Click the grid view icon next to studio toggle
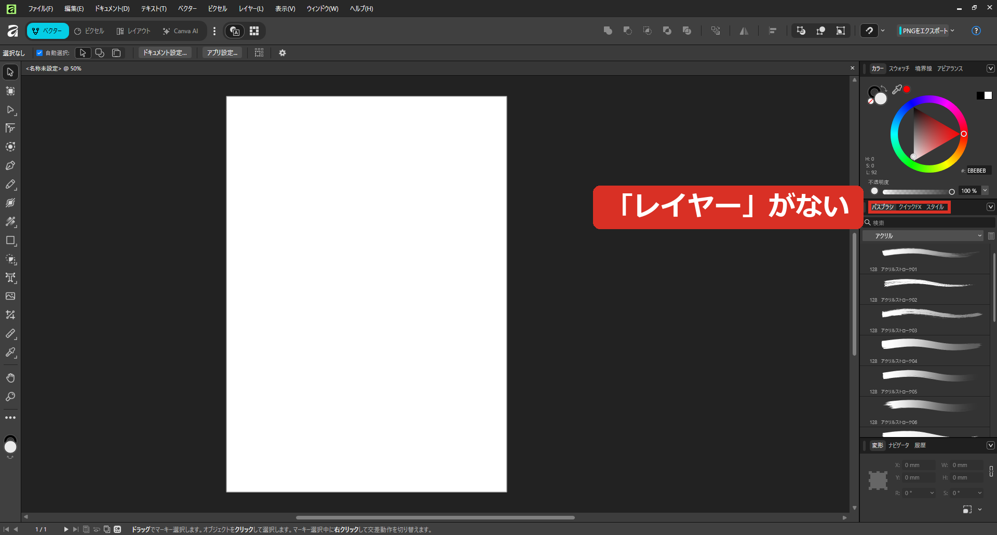This screenshot has height=535, width=997. pos(254,31)
